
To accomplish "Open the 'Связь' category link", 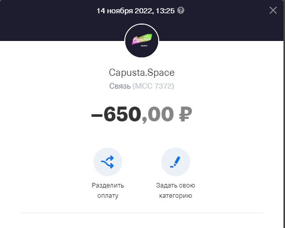I will (120, 86).
